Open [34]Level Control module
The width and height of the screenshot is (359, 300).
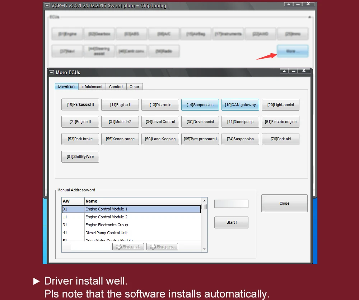point(160,122)
